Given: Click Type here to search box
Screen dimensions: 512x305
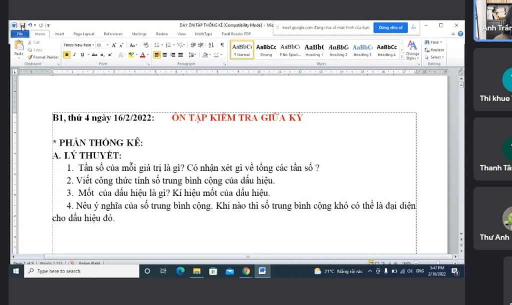Looking at the screenshot, I should pyautogui.click(x=81, y=271).
